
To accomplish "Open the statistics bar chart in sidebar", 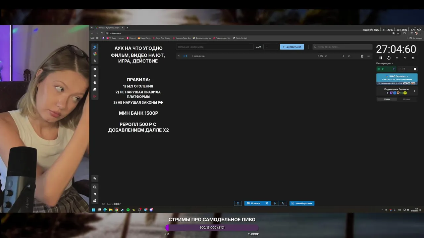I will pyautogui.click(x=95, y=60).
